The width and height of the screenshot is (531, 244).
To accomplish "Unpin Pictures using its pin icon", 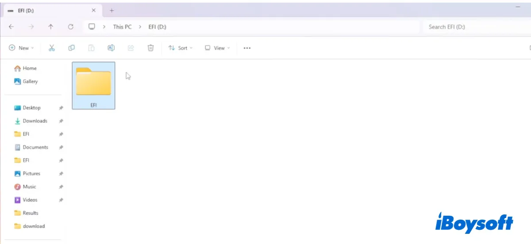I will tap(61, 174).
